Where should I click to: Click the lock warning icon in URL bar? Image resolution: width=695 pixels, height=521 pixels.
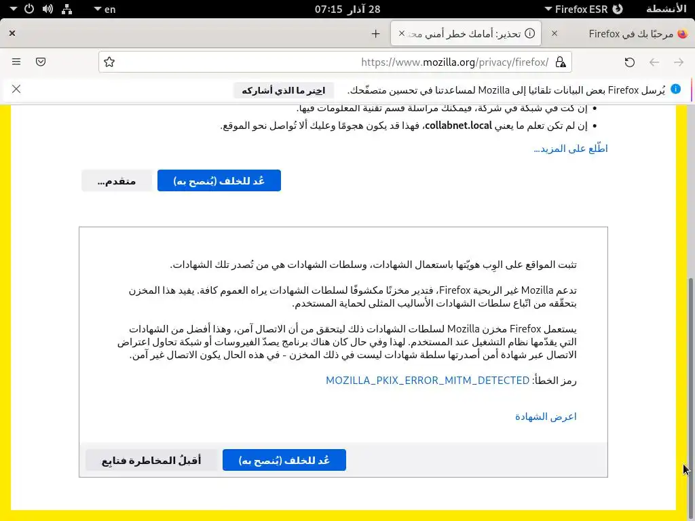[x=561, y=62]
